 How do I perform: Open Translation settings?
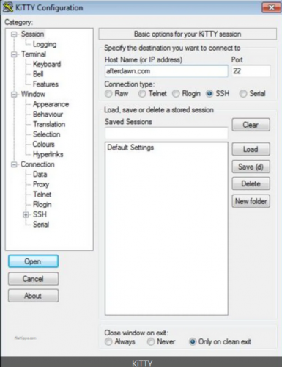click(49, 124)
